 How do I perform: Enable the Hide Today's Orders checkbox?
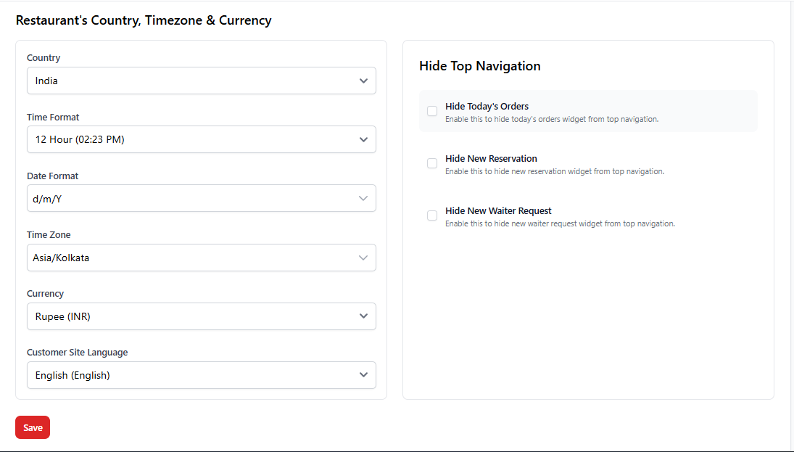tap(432, 111)
